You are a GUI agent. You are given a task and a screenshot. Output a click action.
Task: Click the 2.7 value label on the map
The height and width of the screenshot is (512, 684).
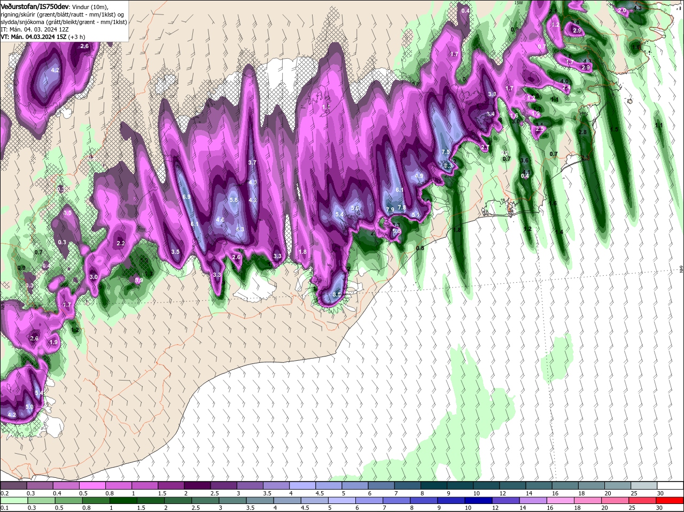(x=485, y=147)
